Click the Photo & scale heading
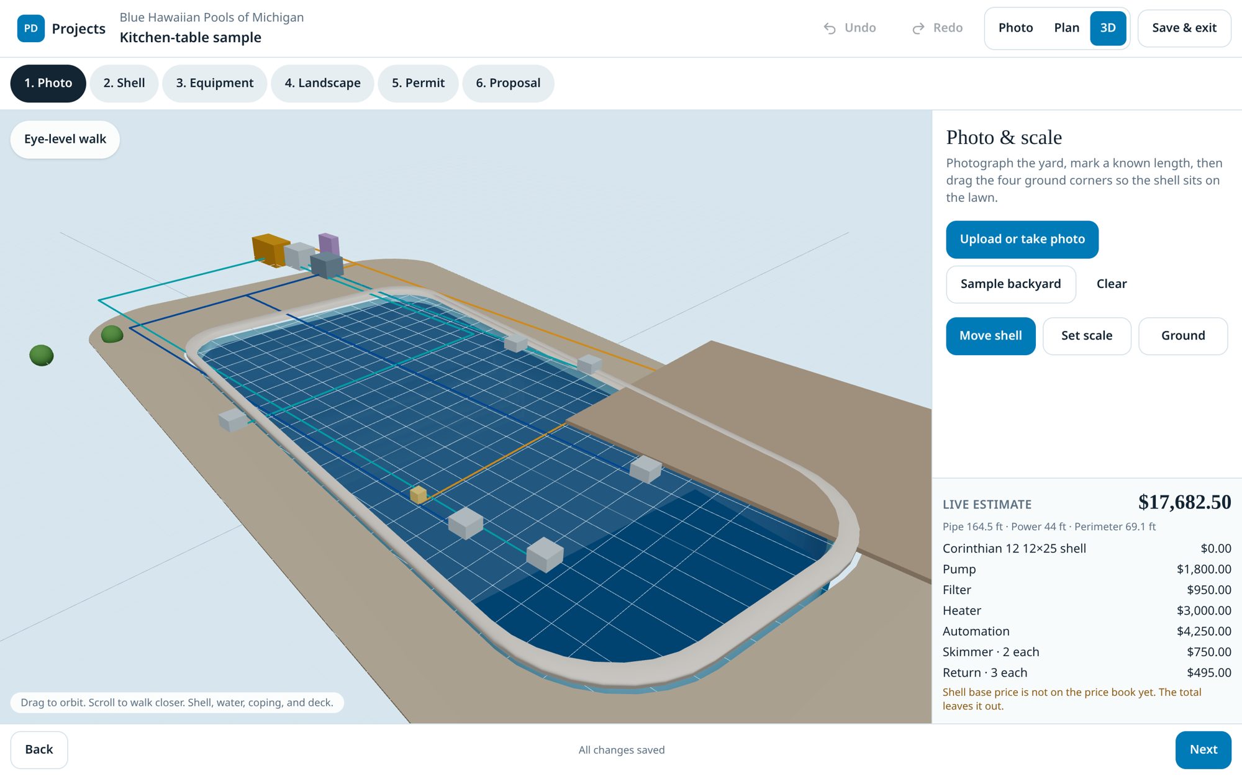Screen dimensions: 1242x776 coord(1004,137)
